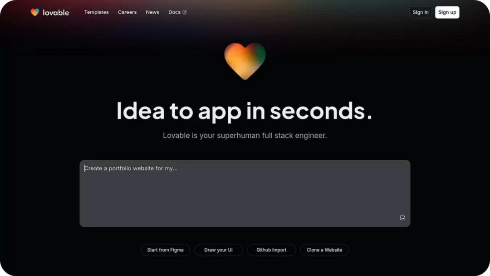Choose the Github Import option
The width and height of the screenshot is (490, 276).
pyautogui.click(x=271, y=250)
